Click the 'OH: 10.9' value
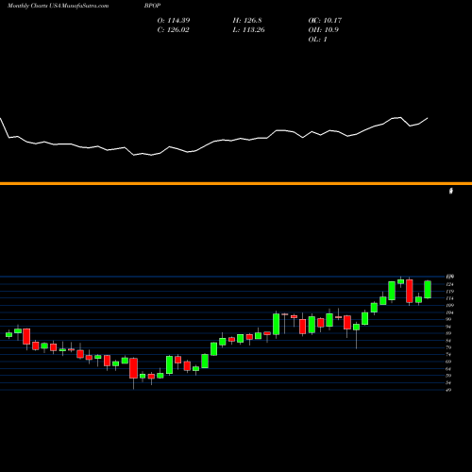 [323, 30]
